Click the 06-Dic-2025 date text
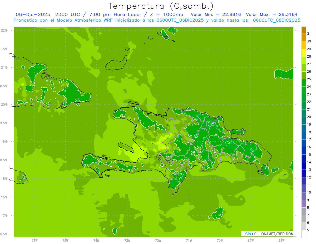The width and height of the screenshot is (316, 244). 33,14
